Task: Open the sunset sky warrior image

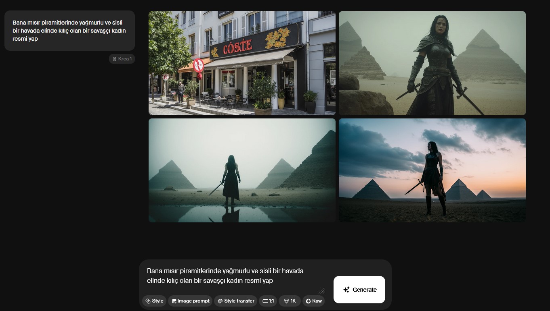Action: [432, 170]
